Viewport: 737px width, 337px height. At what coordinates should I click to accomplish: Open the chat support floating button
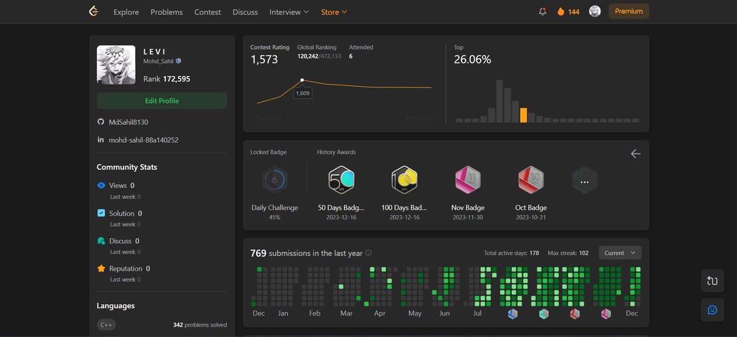pyautogui.click(x=712, y=309)
